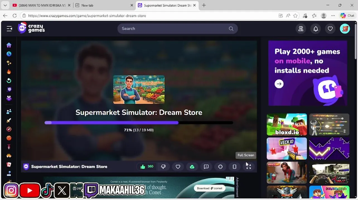358x200 pixels.
Task: Refresh the page with reload button
Action: coord(14,16)
